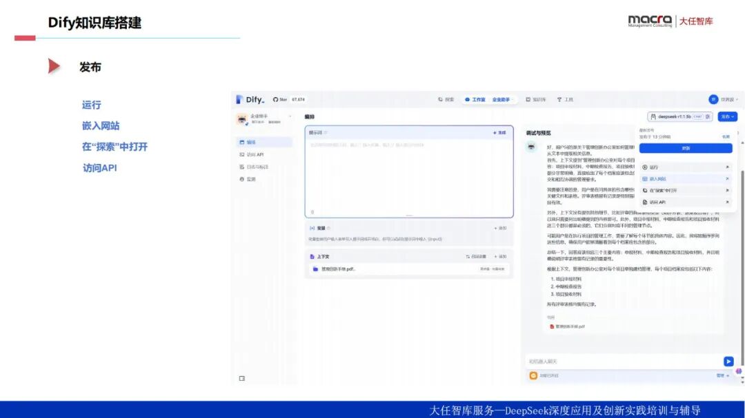
Task: Click the 上下文 context document icon
Action: [312, 257]
